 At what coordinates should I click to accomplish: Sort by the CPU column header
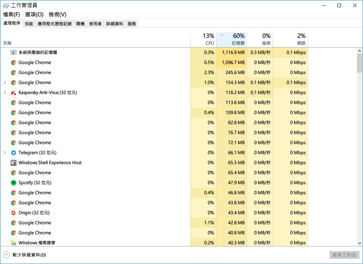(203, 40)
